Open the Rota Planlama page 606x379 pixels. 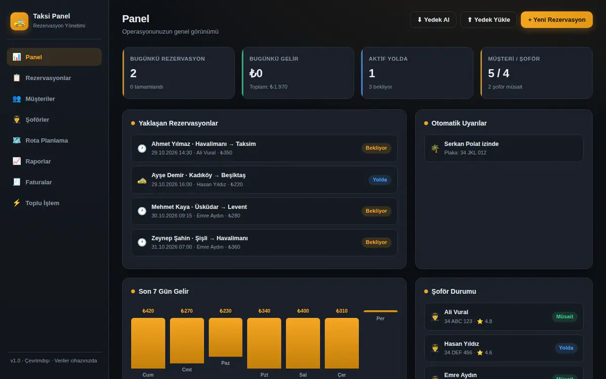(x=54, y=140)
